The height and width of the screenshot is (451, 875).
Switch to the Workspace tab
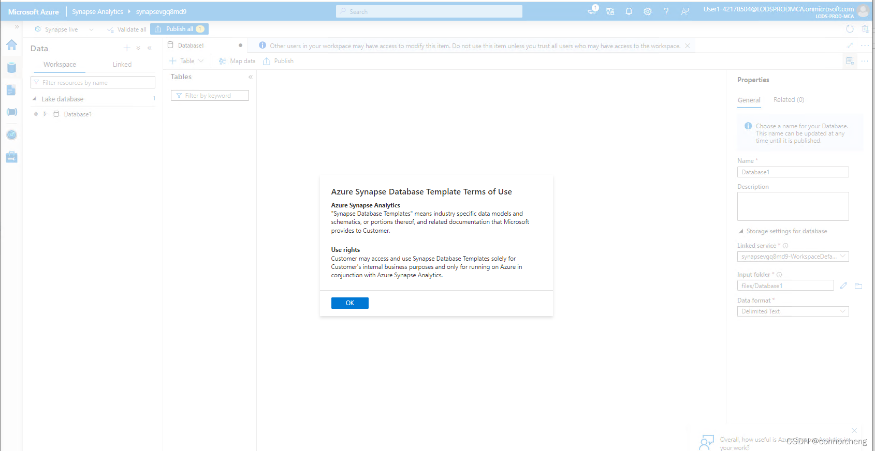click(x=60, y=65)
